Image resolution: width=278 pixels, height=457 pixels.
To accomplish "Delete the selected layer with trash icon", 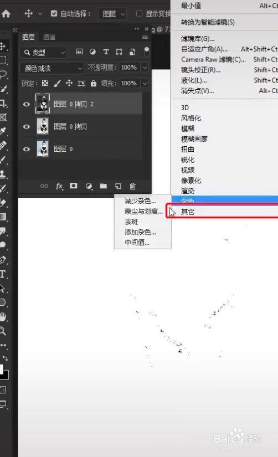I will pos(132,186).
